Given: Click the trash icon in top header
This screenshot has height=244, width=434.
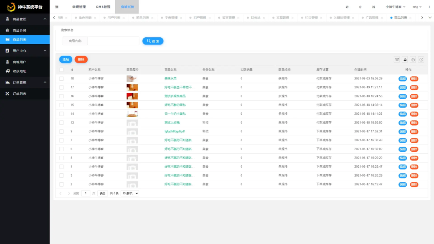Looking at the screenshot, I should (x=360, y=7).
